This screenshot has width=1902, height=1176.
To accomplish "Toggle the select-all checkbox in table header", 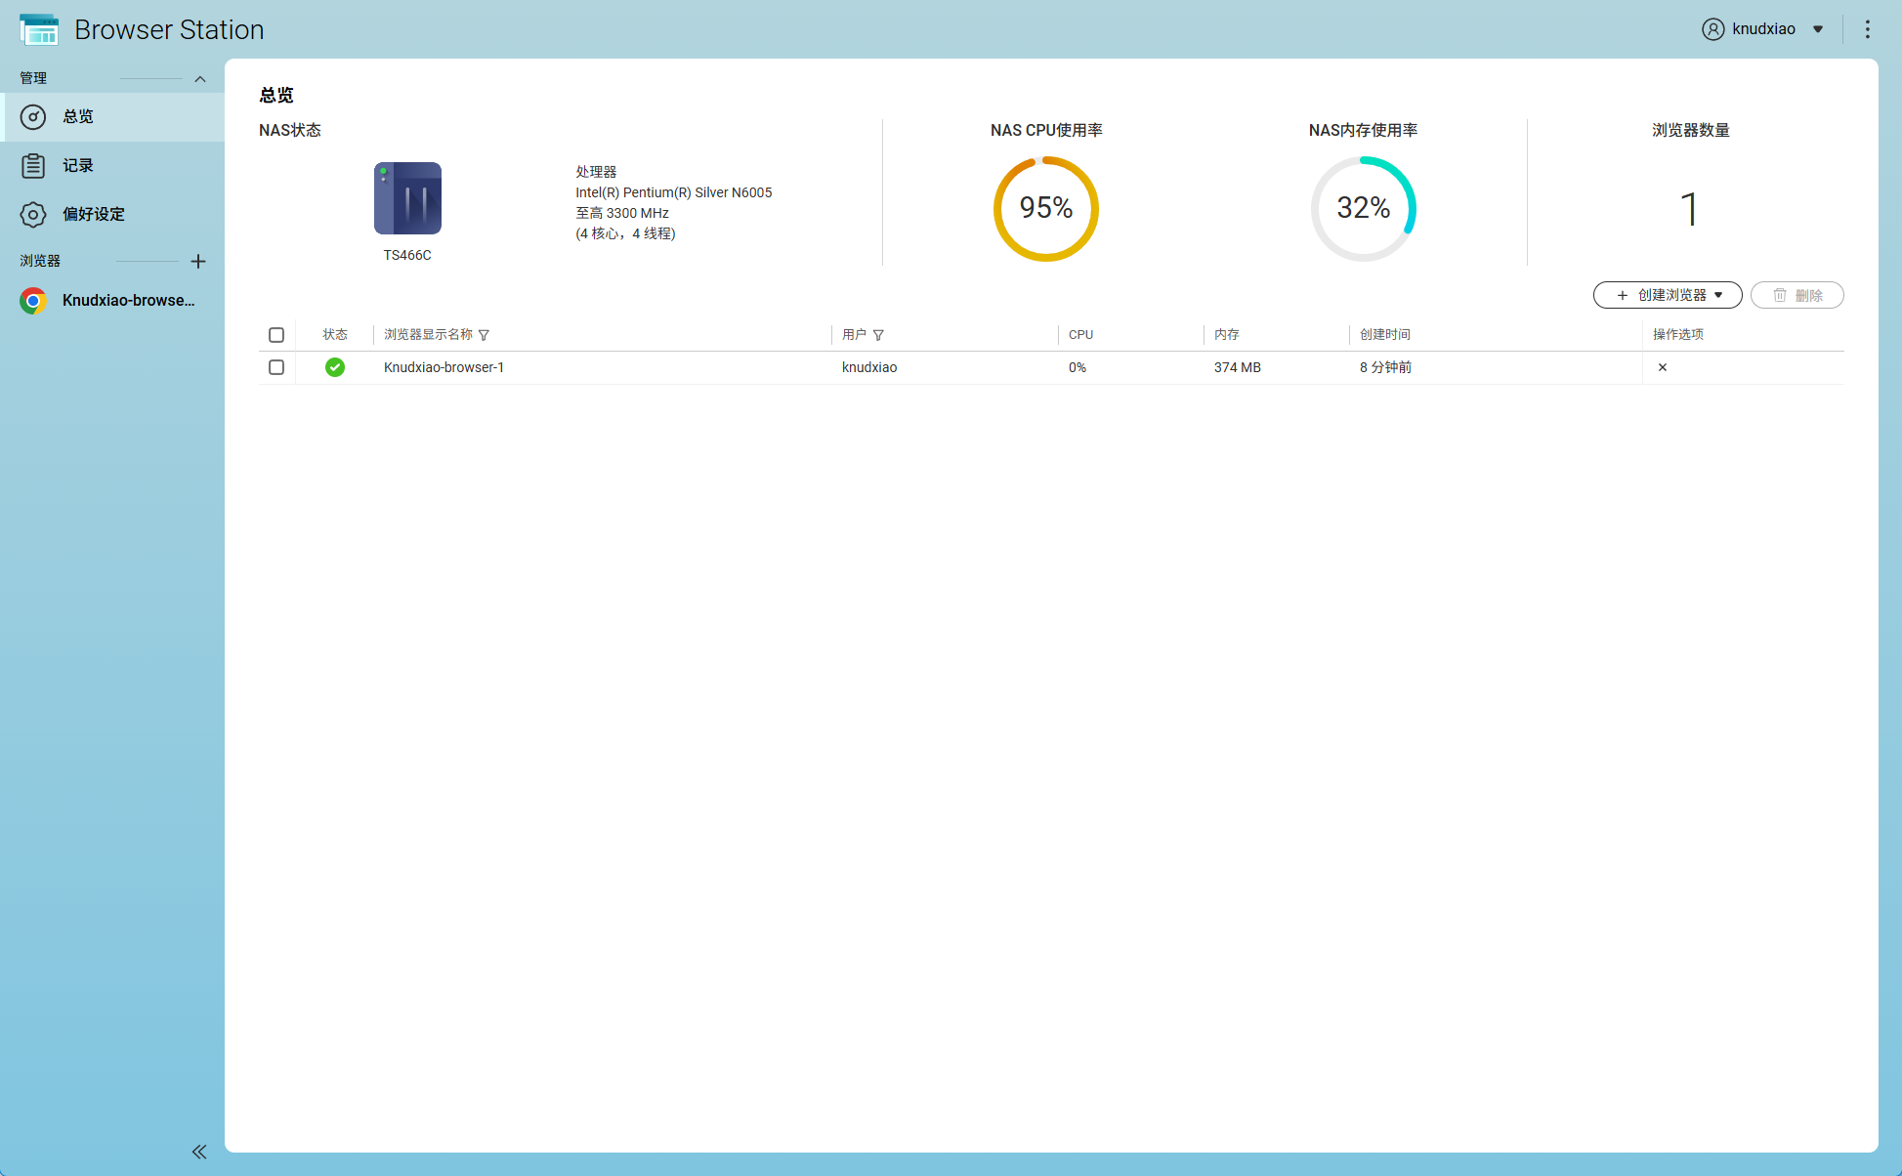I will click(276, 335).
